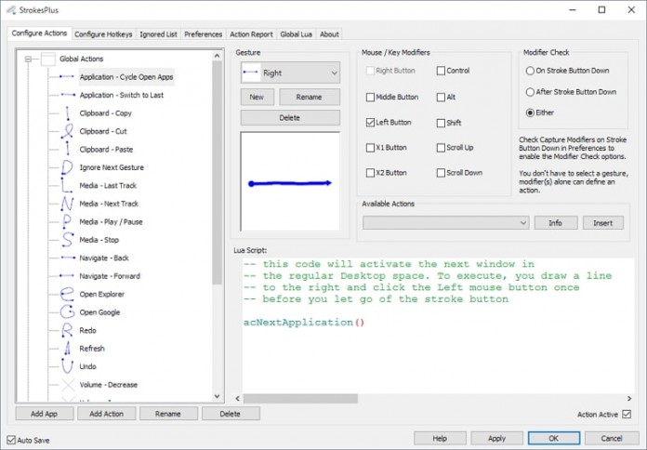647x450 pixels.
Task: Click the Volume Decrease gesture icon
Action: coord(67,384)
